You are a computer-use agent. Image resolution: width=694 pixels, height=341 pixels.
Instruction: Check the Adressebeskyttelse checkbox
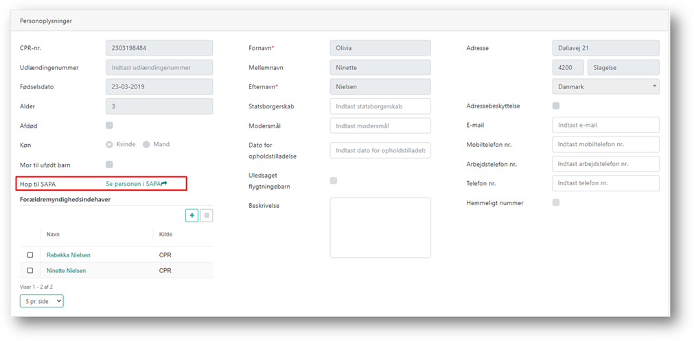coord(556,106)
